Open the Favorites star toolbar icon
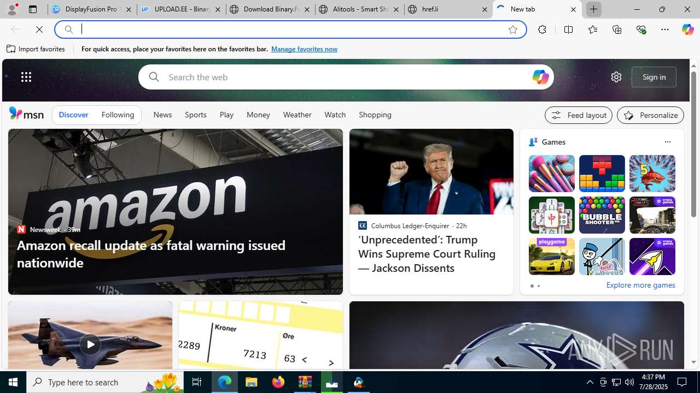Screen dimensions: 700x393 click(x=592, y=29)
